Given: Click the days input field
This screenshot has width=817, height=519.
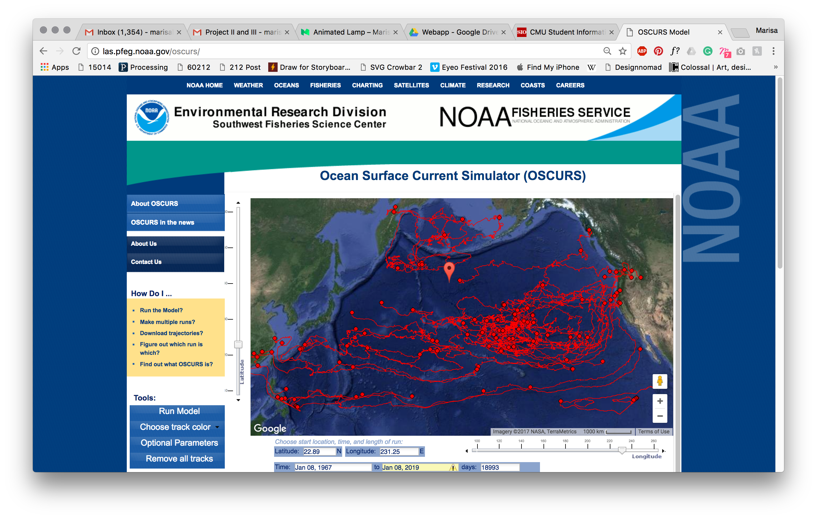Looking at the screenshot, I should (x=500, y=467).
